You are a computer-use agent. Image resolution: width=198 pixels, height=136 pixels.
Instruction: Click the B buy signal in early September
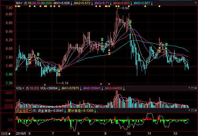109,54
